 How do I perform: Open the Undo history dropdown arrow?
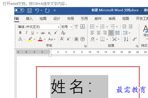[42, 10]
